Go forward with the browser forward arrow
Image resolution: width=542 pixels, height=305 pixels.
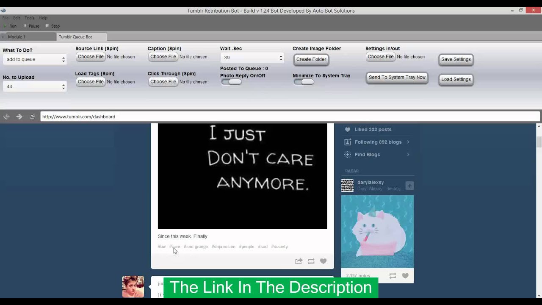tap(19, 116)
